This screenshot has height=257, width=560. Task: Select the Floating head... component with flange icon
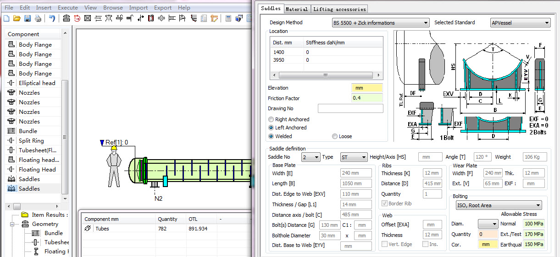tap(33, 160)
